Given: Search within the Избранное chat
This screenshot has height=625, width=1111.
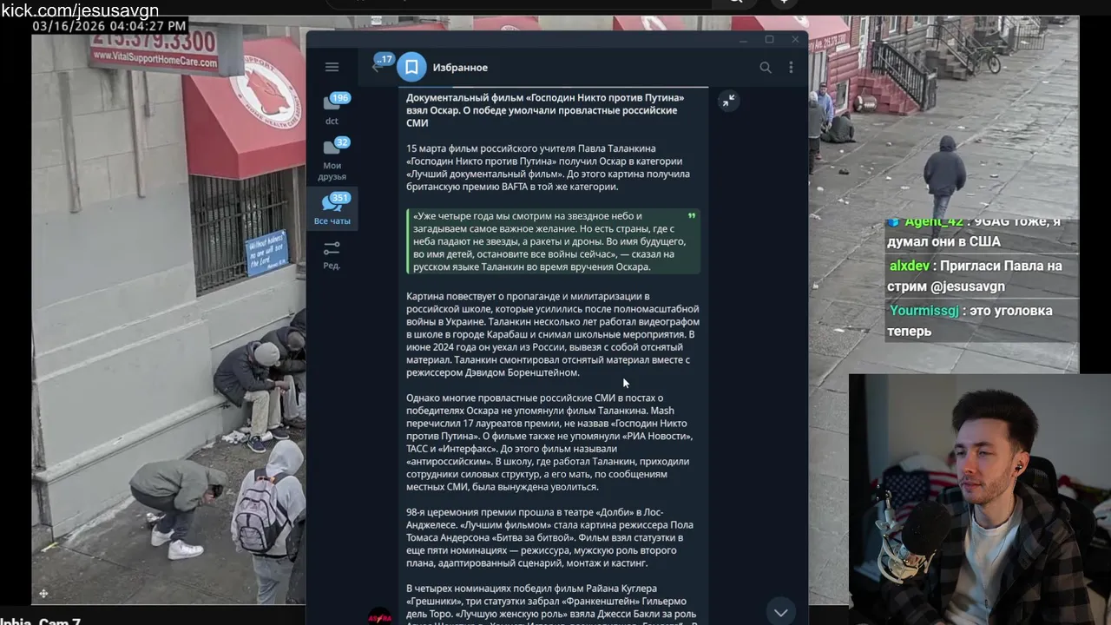Looking at the screenshot, I should (x=765, y=67).
